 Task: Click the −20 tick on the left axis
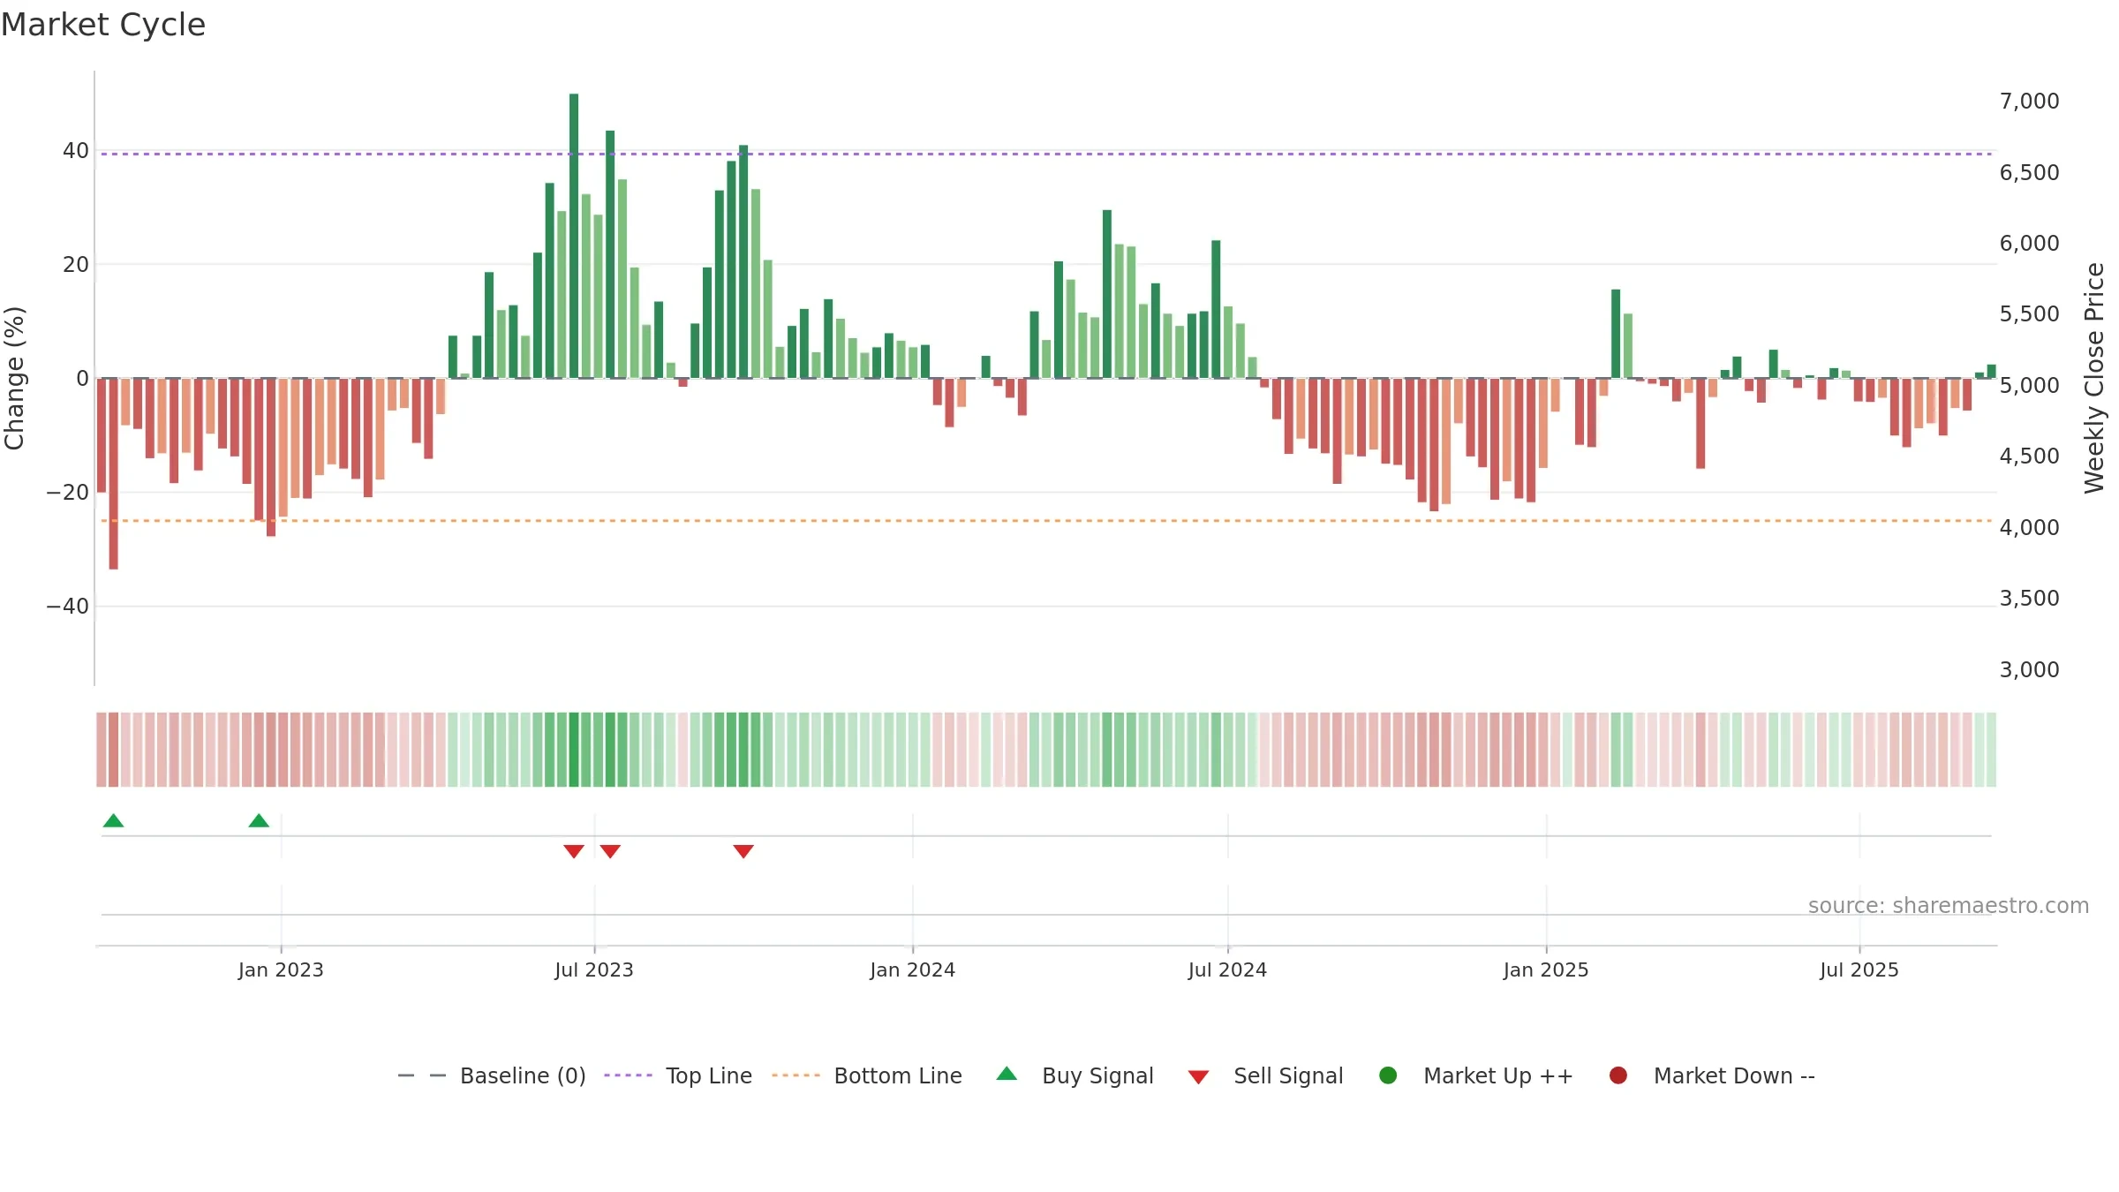[68, 493]
